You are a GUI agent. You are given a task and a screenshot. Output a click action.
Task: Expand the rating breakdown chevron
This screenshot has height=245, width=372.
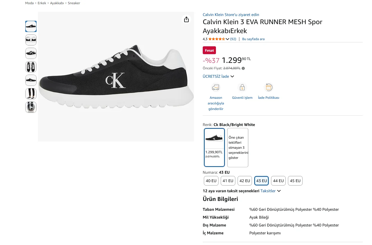pyautogui.click(x=227, y=39)
